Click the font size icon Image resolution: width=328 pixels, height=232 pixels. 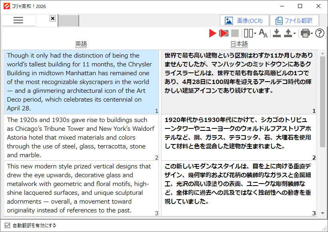[263, 34]
